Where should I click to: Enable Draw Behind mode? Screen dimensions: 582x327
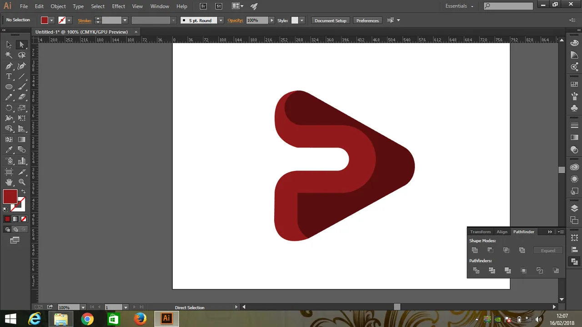tap(15, 230)
